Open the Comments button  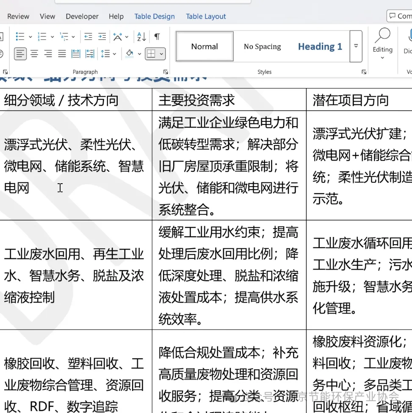(x=400, y=16)
